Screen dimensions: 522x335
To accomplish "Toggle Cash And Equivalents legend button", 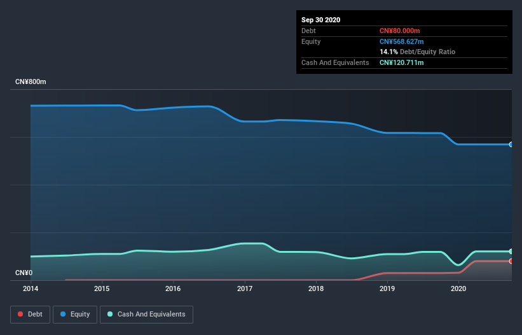I will click(146, 315).
